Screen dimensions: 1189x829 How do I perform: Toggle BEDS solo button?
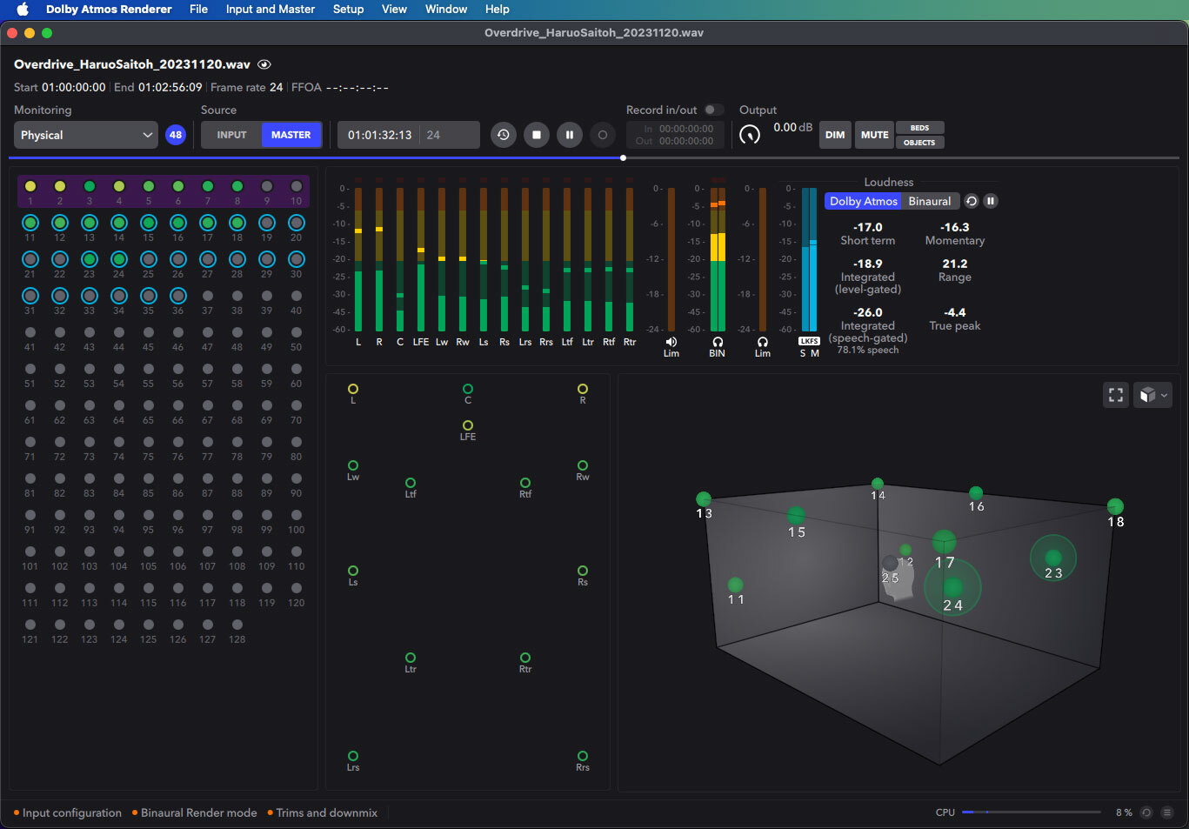tap(919, 128)
